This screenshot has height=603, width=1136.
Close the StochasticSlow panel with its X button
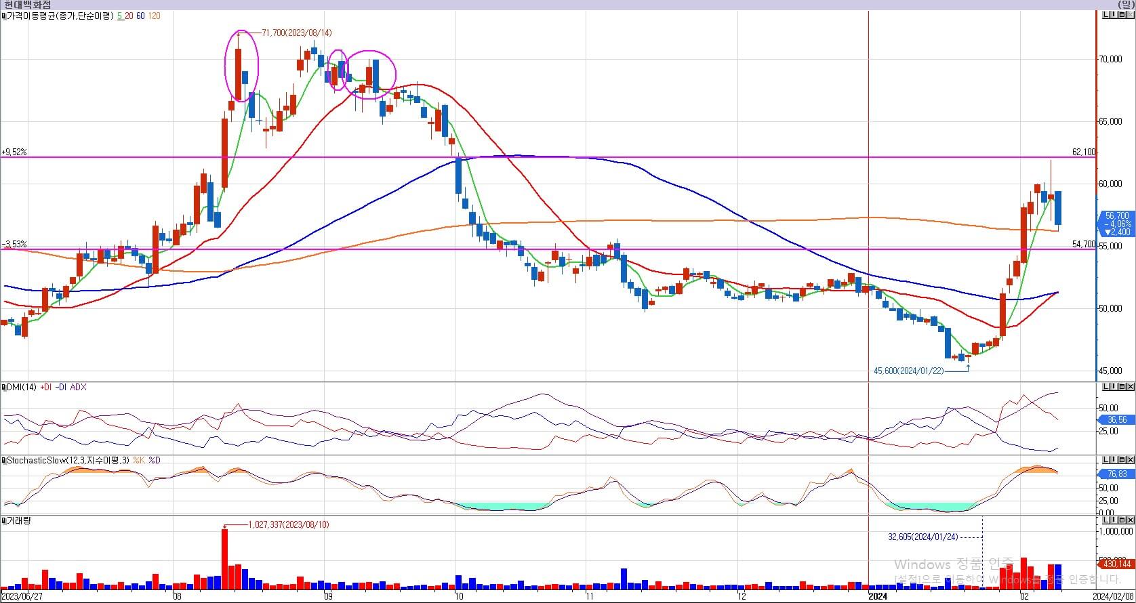[1131, 460]
